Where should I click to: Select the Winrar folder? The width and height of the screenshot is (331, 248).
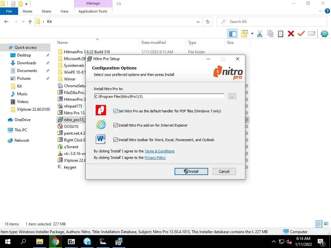[69, 79]
